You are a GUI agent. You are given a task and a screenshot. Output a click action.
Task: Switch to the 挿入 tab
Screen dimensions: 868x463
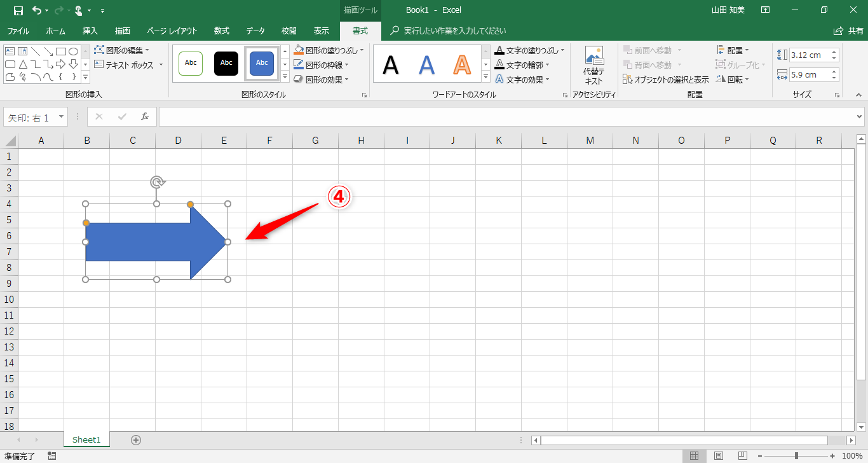[90, 31]
